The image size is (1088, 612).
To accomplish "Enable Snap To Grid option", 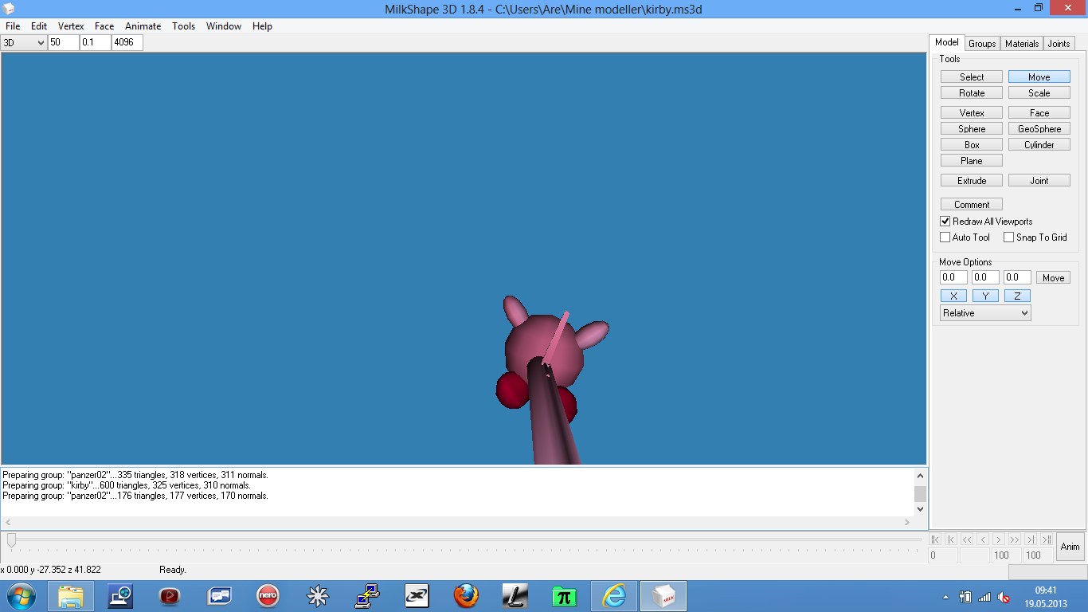I will 1008,237.
